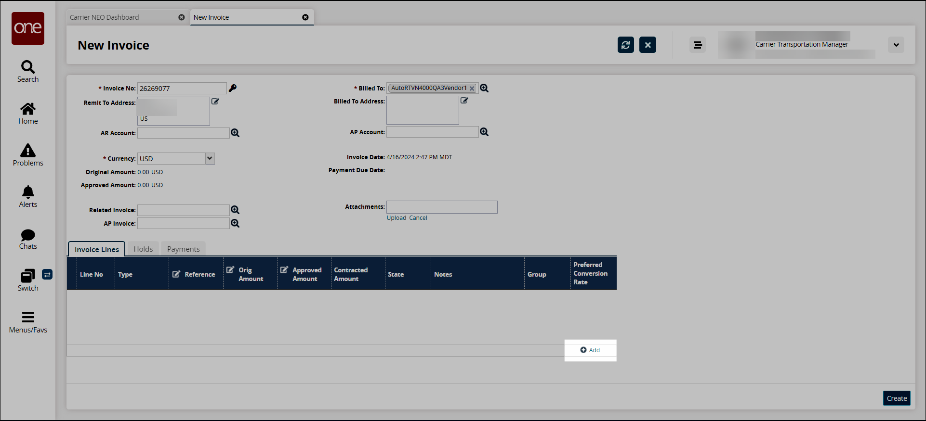Open the Billed To lookup magnifier
This screenshot has width=926, height=421.
pos(484,88)
